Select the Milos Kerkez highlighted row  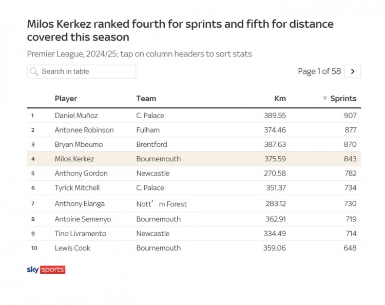(x=194, y=159)
